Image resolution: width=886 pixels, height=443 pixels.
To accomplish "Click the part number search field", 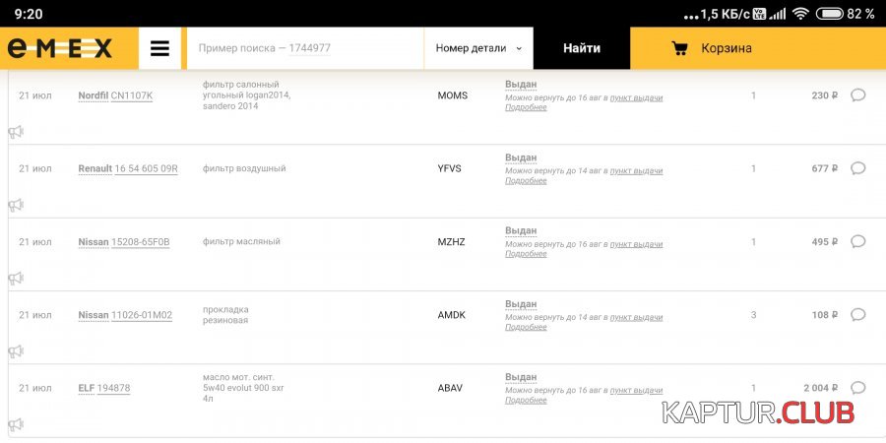I will [305, 48].
